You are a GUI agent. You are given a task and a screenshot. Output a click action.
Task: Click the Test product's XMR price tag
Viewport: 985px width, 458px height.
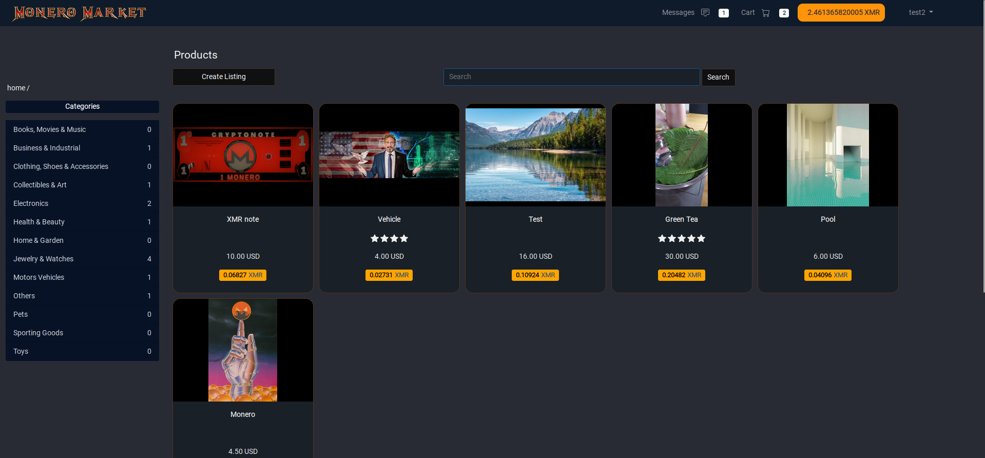click(535, 275)
